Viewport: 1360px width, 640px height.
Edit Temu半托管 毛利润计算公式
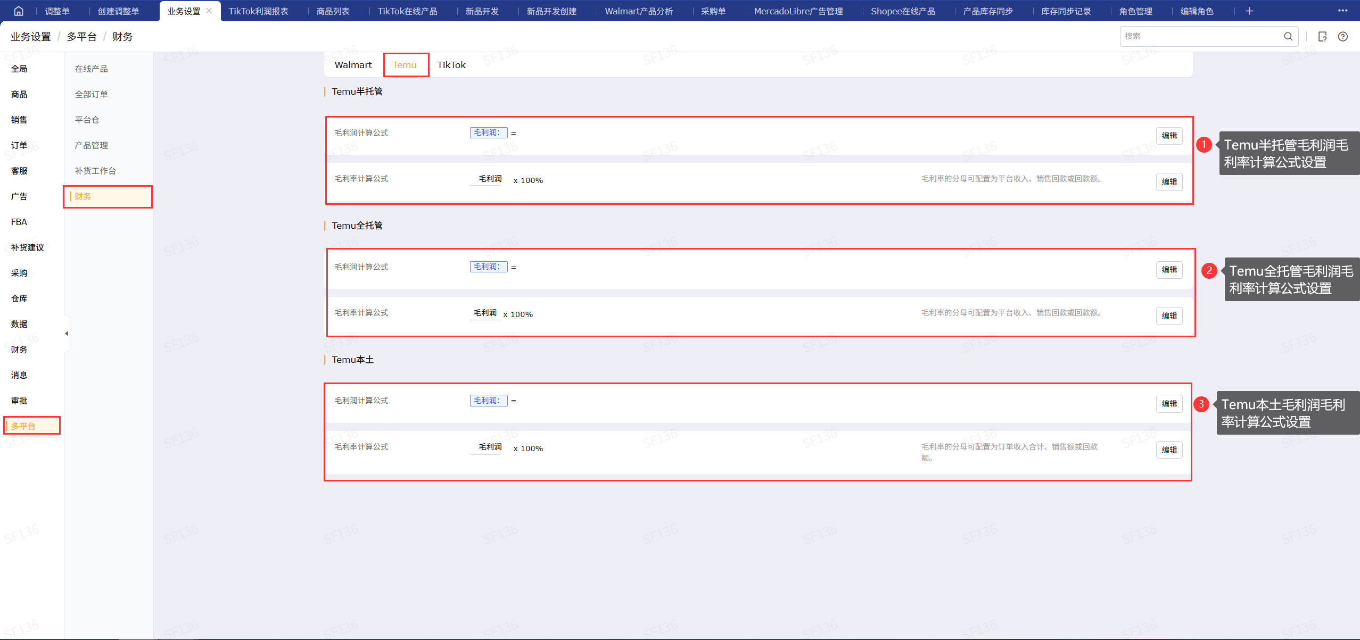[1169, 136]
